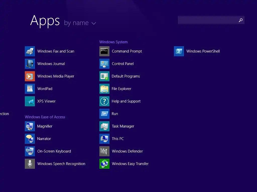Select the Windows System group heading
Screen dimensions: 257x192
(x=113, y=42)
